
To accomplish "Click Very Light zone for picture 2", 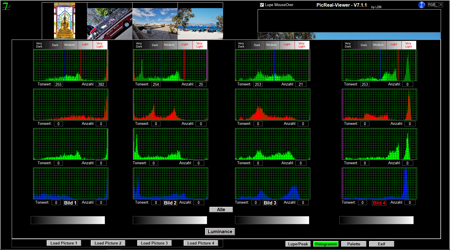I will pyautogui.click(x=200, y=45).
